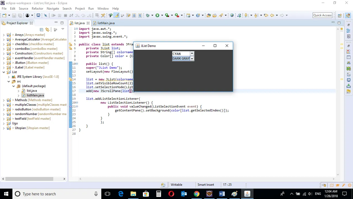Expand the JRE System Library node
The width and height of the screenshot is (353, 199).
[9, 77]
